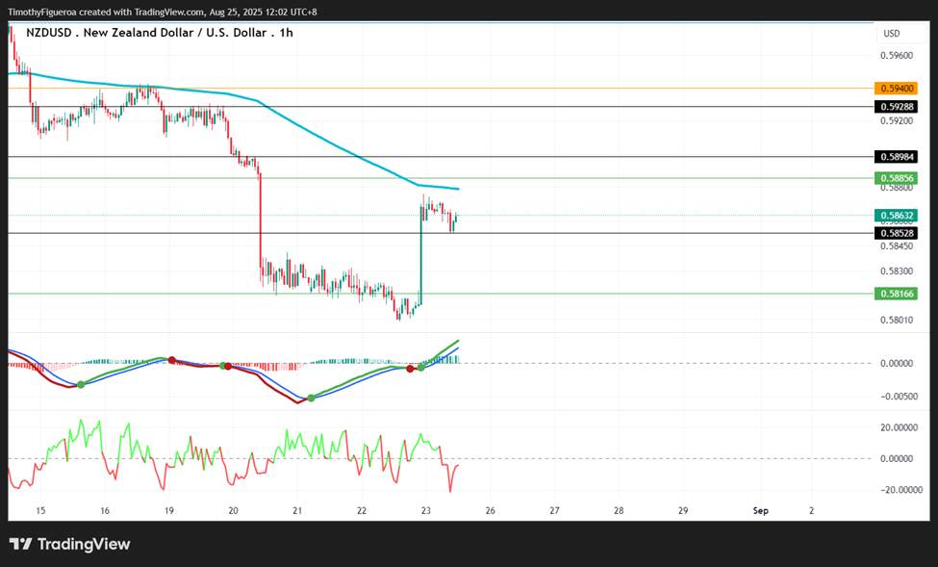Click the 0.59600 price axis tick
Viewport: 938px width, 567px height.
pyautogui.click(x=896, y=56)
